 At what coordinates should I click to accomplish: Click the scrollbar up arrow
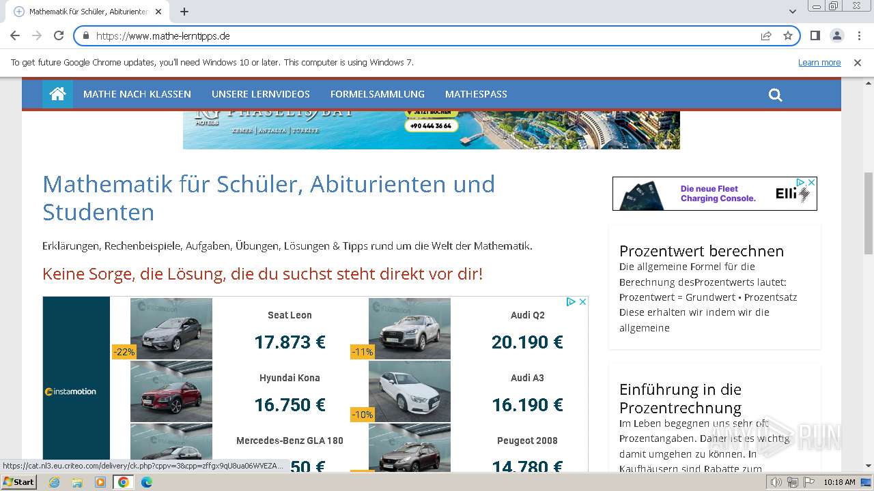(x=868, y=83)
